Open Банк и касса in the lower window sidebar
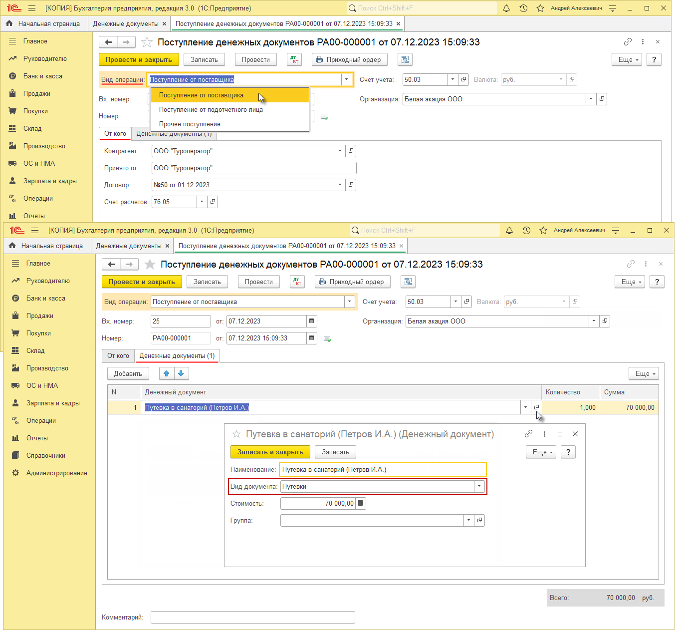This screenshot has width=675, height=631. coord(46,298)
